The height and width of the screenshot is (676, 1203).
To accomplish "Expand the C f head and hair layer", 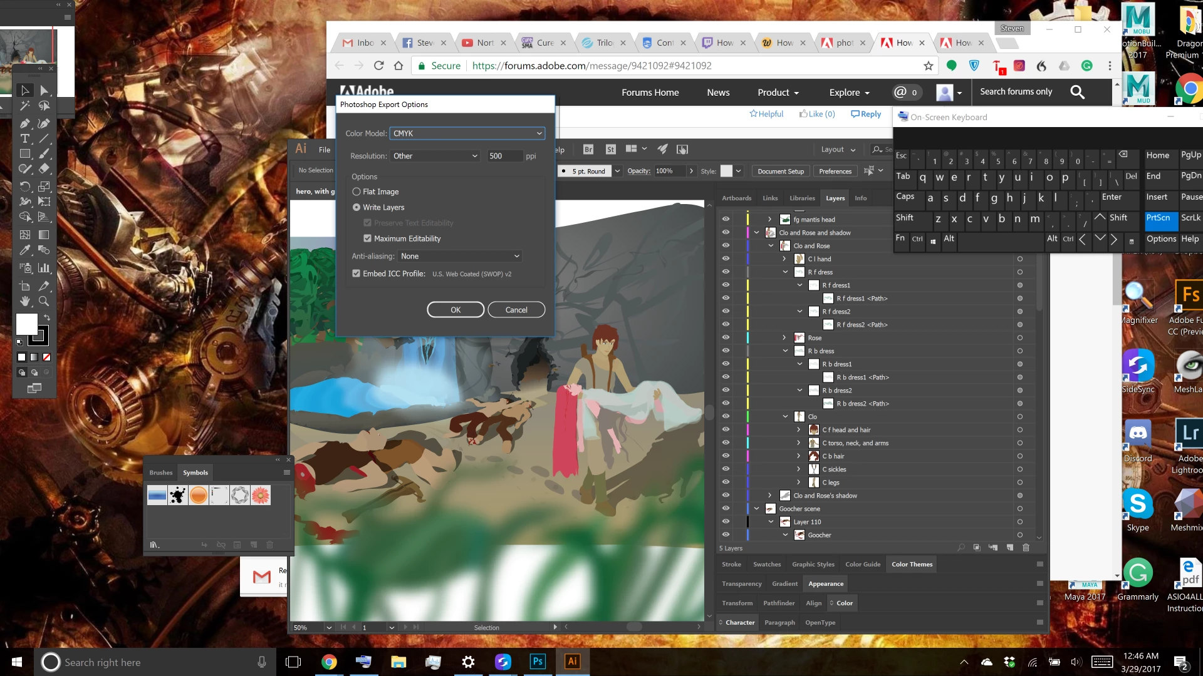I will [798, 430].
